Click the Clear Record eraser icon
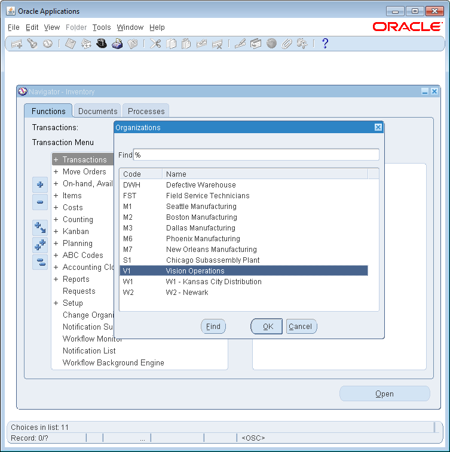 [201, 44]
